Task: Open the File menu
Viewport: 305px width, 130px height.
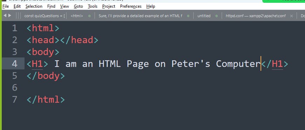Action: click(x=6, y=6)
